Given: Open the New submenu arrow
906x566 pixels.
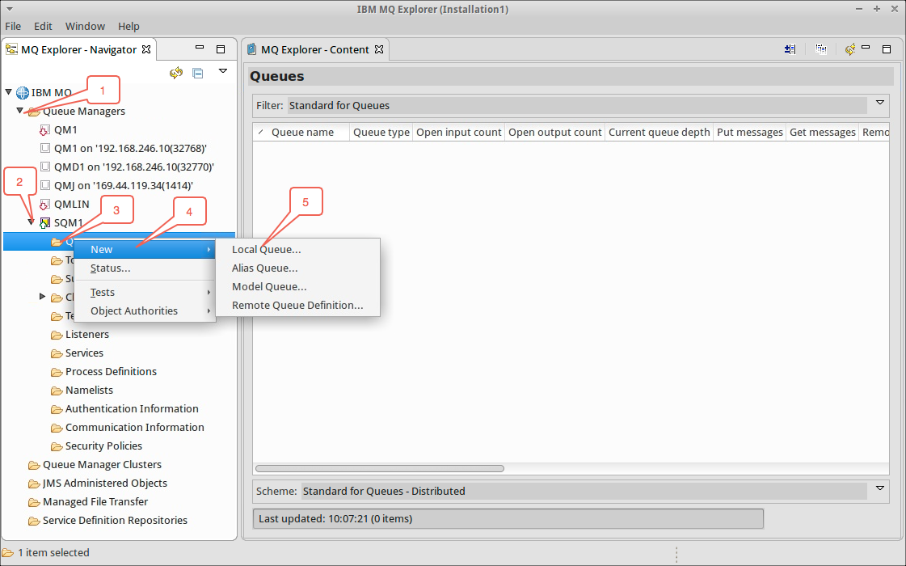Looking at the screenshot, I should coord(209,250).
